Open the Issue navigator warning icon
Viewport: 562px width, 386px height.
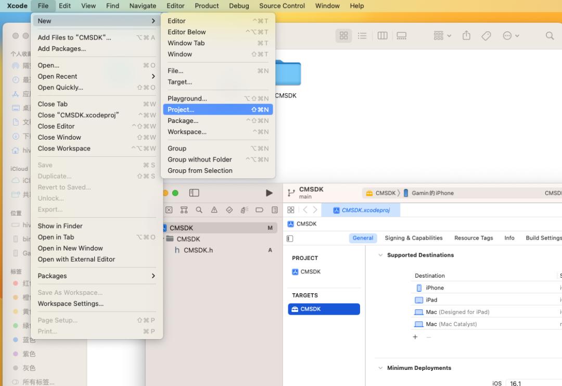tap(214, 210)
